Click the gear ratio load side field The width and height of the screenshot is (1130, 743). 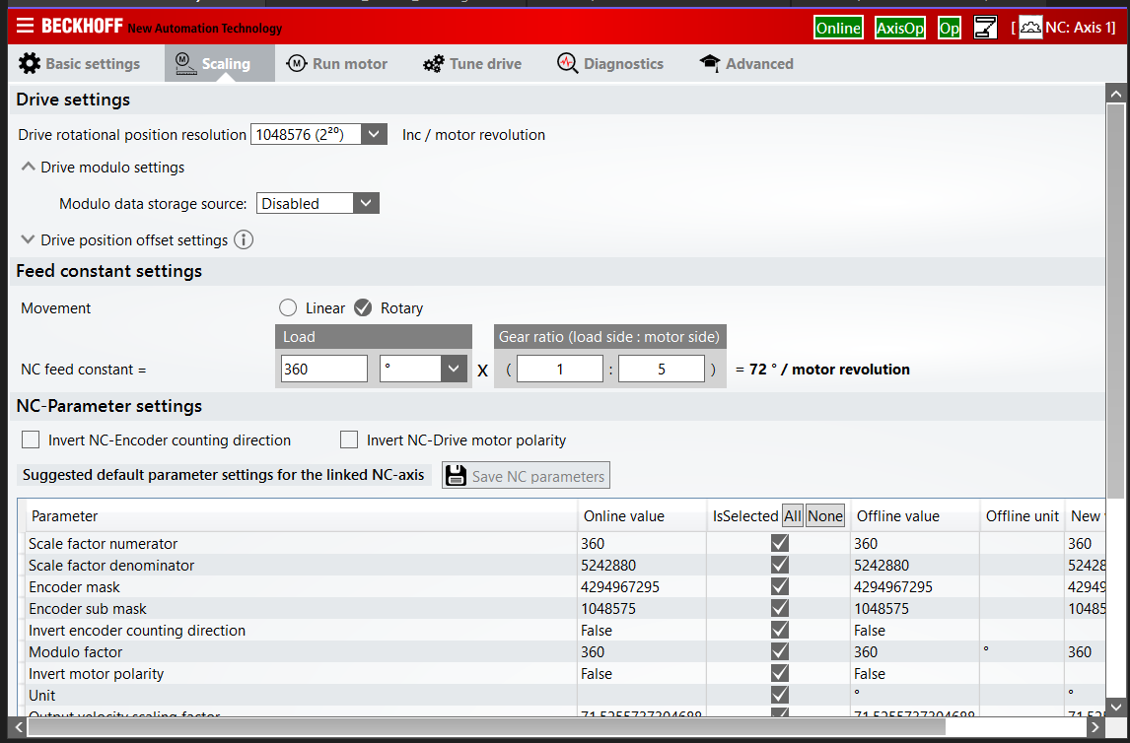click(560, 369)
